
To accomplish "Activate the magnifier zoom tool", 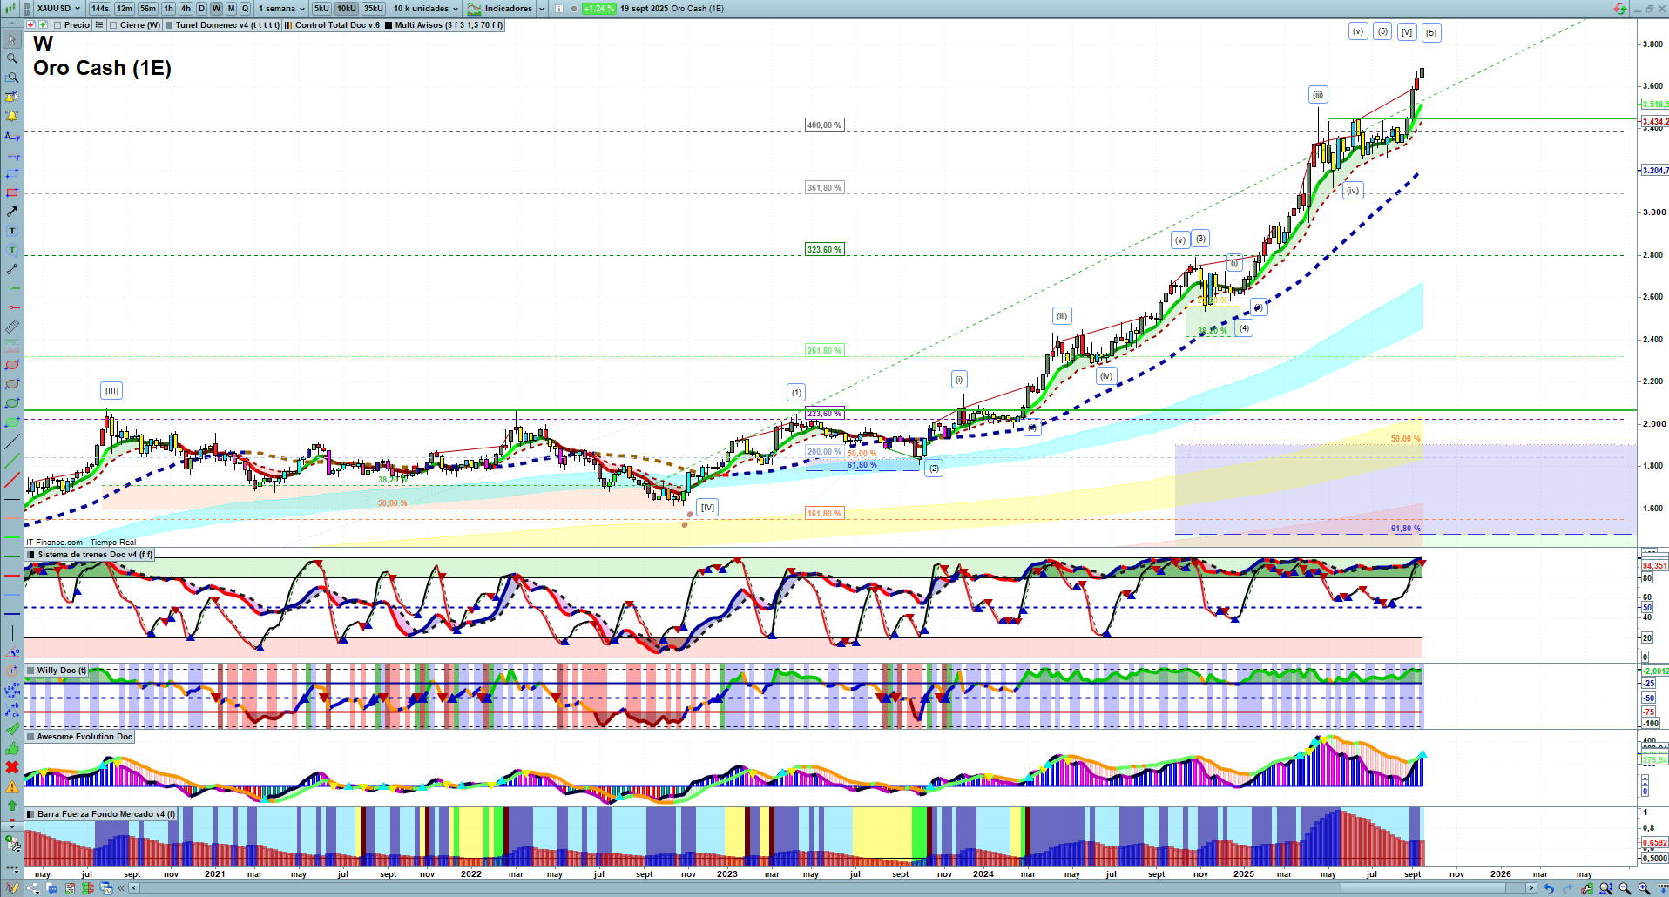I will 12,58.
